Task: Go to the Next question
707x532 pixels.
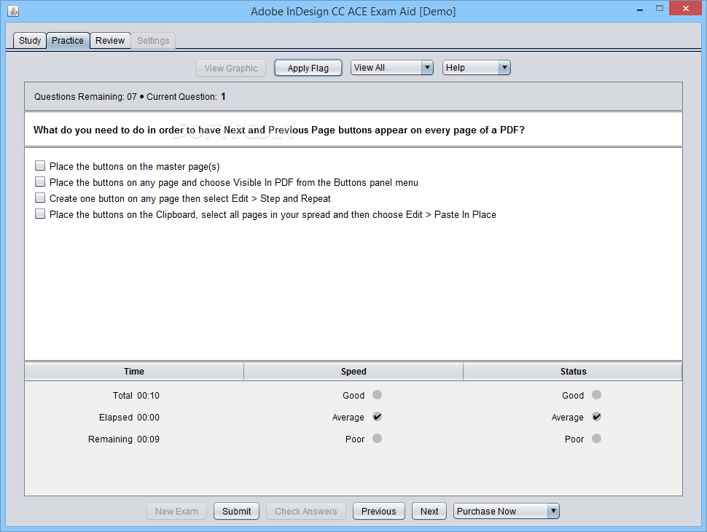Action: click(429, 512)
